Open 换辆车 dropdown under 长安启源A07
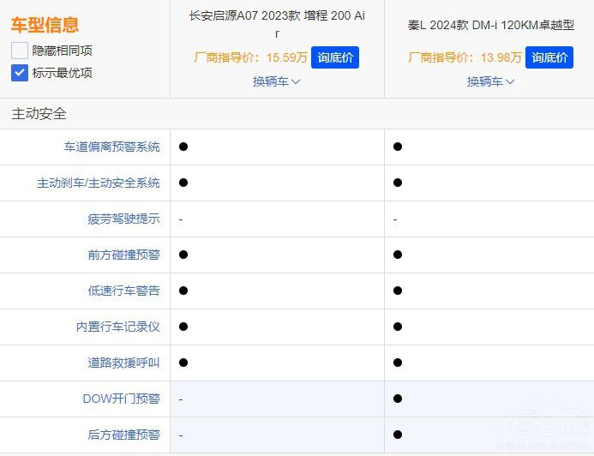The width and height of the screenshot is (594, 456). tap(276, 81)
